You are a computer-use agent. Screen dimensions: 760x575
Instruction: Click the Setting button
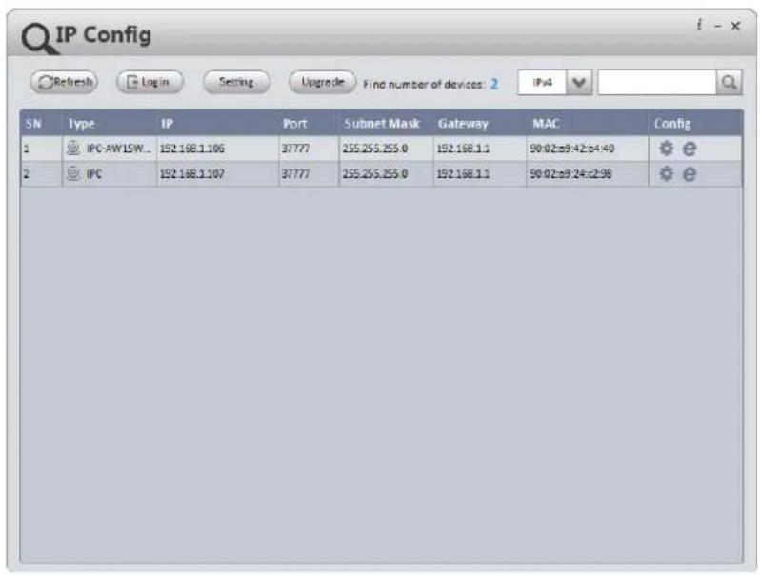[236, 82]
